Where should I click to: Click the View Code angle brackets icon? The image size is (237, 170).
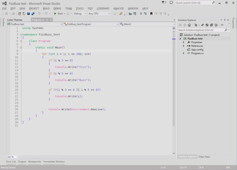222,25
